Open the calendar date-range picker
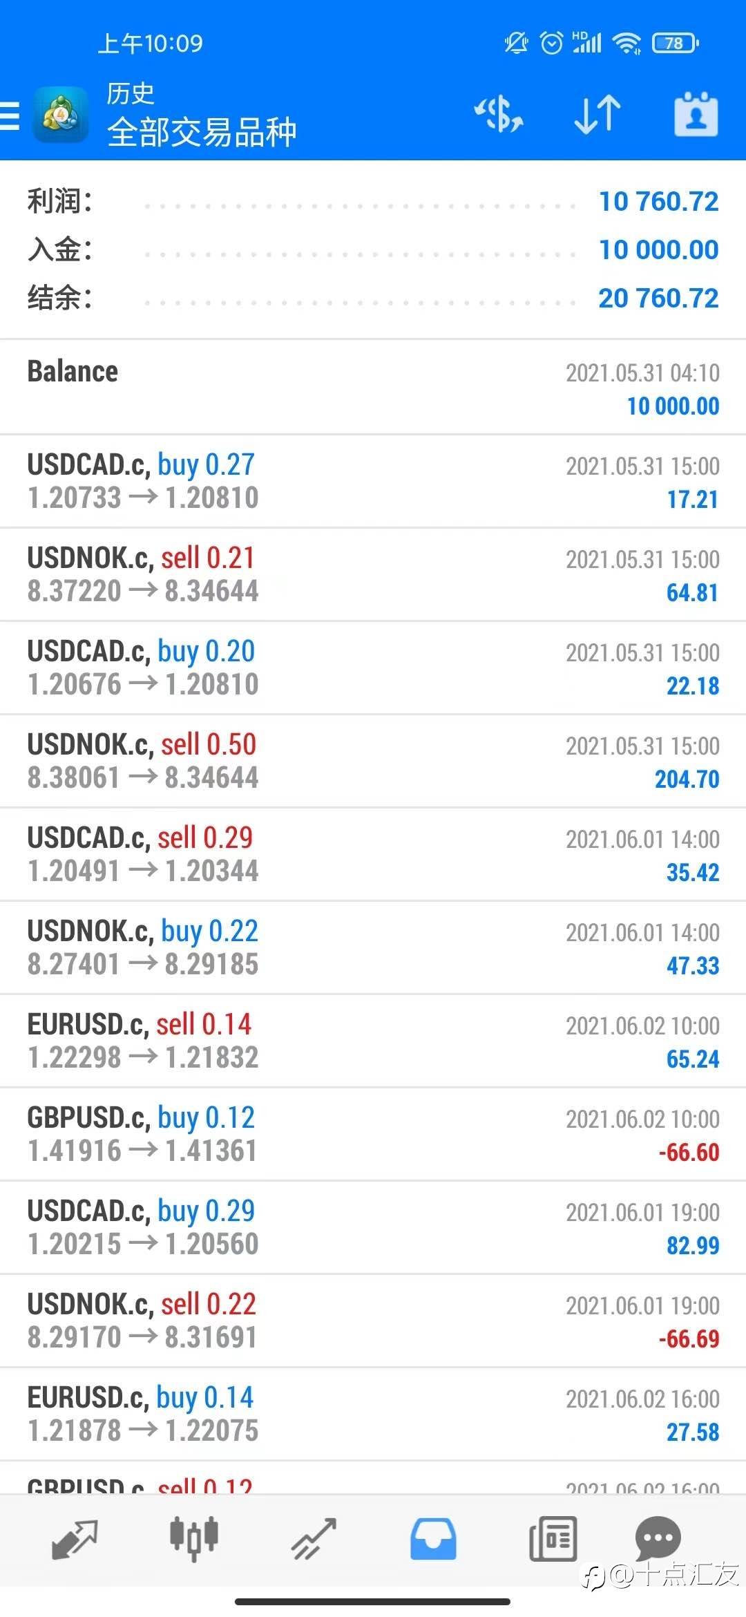Viewport: 746px width, 1617px height. point(696,115)
